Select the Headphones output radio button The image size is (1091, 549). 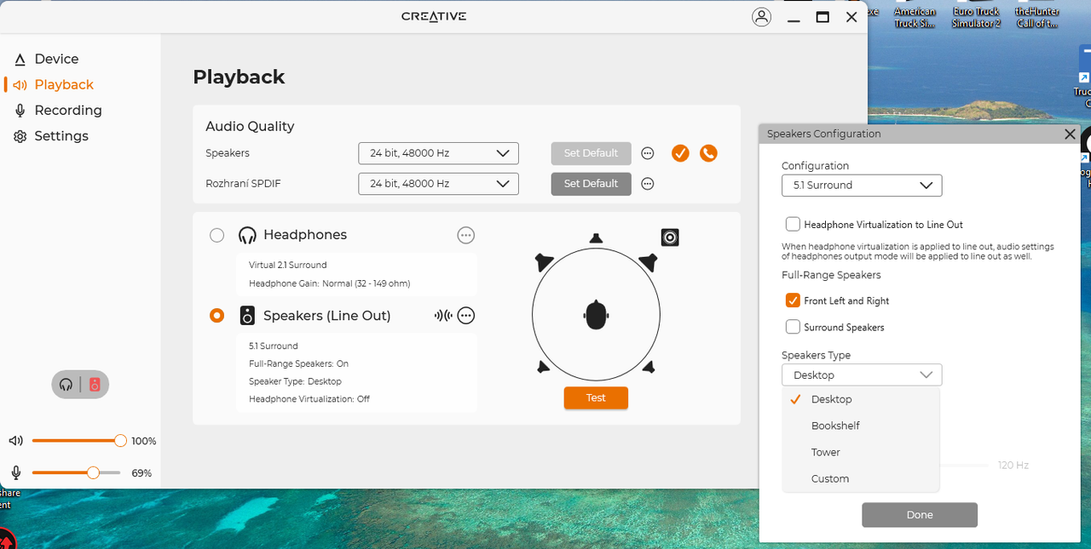(x=216, y=235)
